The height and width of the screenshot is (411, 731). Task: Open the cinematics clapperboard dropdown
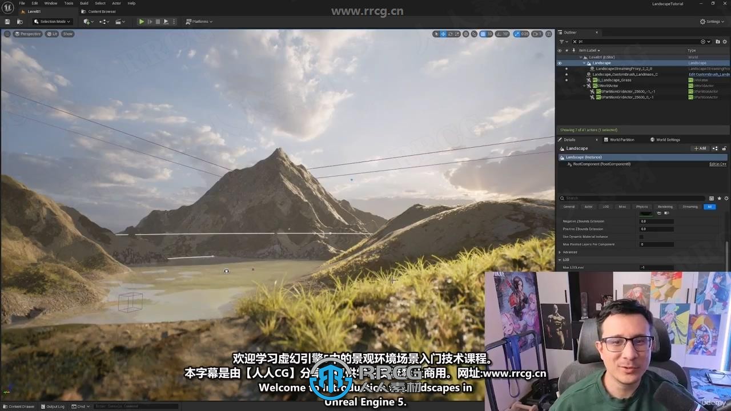point(121,22)
